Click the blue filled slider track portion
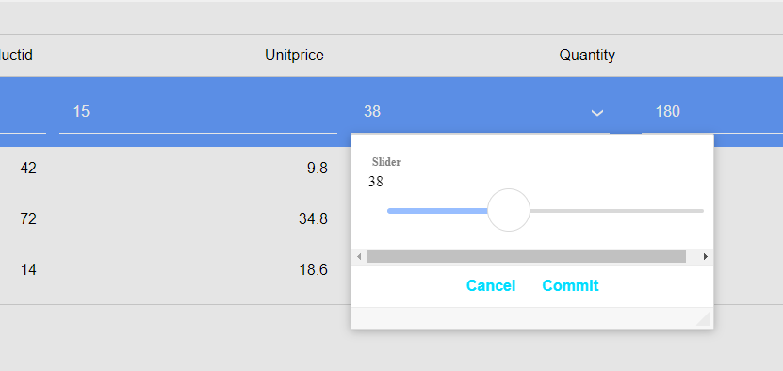783x371 pixels. pos(437,211)
